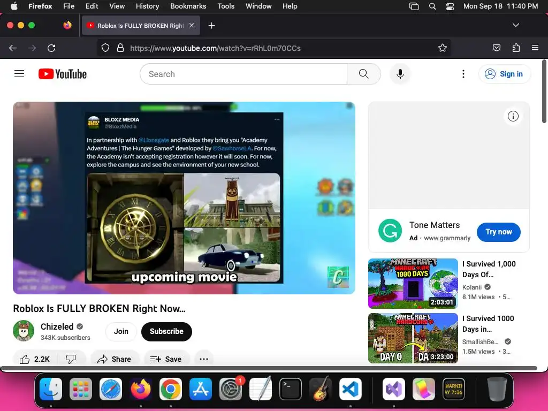
Task: Click SmallishBe... channel name
Action: 480,341
